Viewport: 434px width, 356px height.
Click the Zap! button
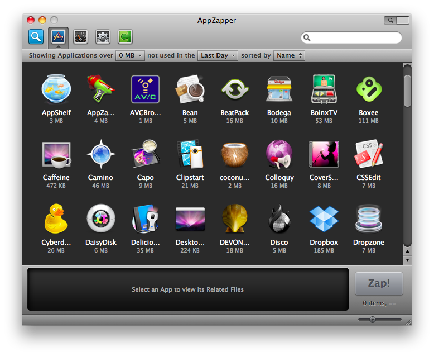[x=379, y=283]
